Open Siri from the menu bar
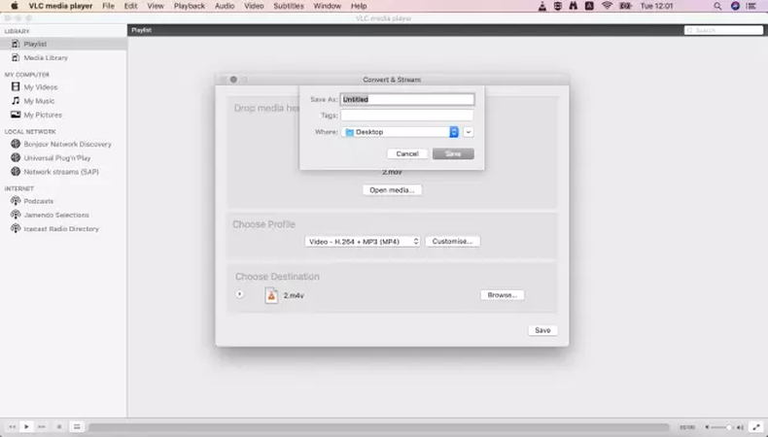 (x=735, y=6)
